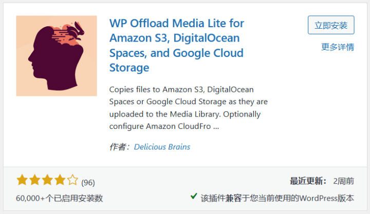Screen dimensions: 370x214
Task: Click the 2周前 update time
Action: coord(343,181)
